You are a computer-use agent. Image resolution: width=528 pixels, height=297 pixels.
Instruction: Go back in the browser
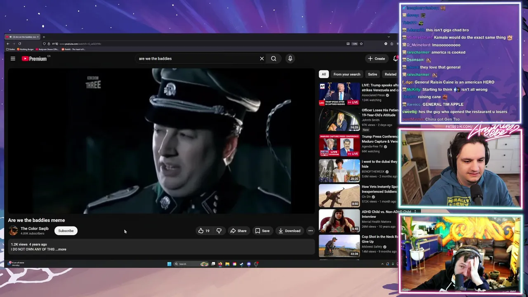(x=8, y=44)
